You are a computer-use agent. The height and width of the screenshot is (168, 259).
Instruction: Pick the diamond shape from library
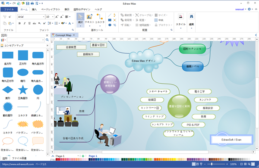8,90
